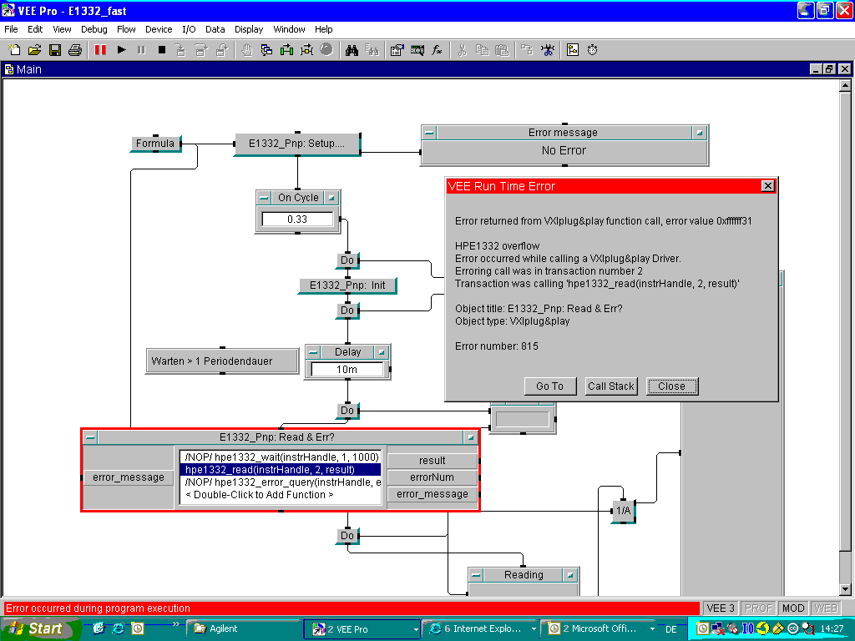Open the Debug menu
Image resolution: width=855 pixels, height=641 pixels.
coord(94,29)
